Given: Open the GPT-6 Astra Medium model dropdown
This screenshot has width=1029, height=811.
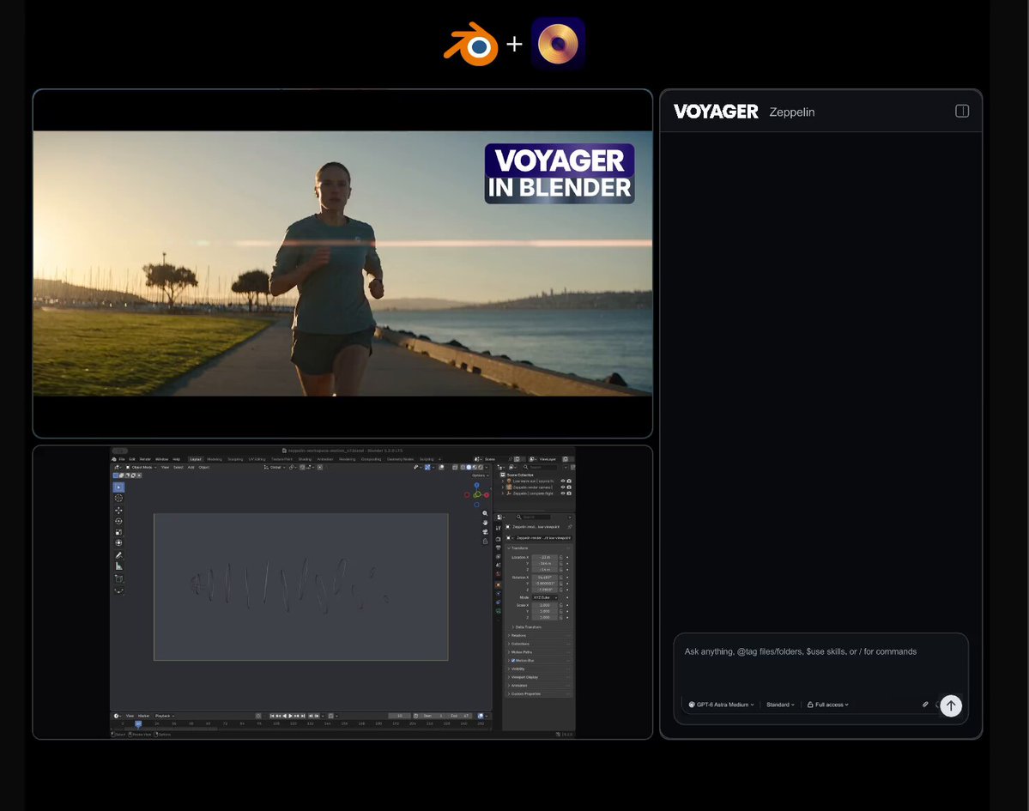Looking at the screenshot, I should coord(721,705).
